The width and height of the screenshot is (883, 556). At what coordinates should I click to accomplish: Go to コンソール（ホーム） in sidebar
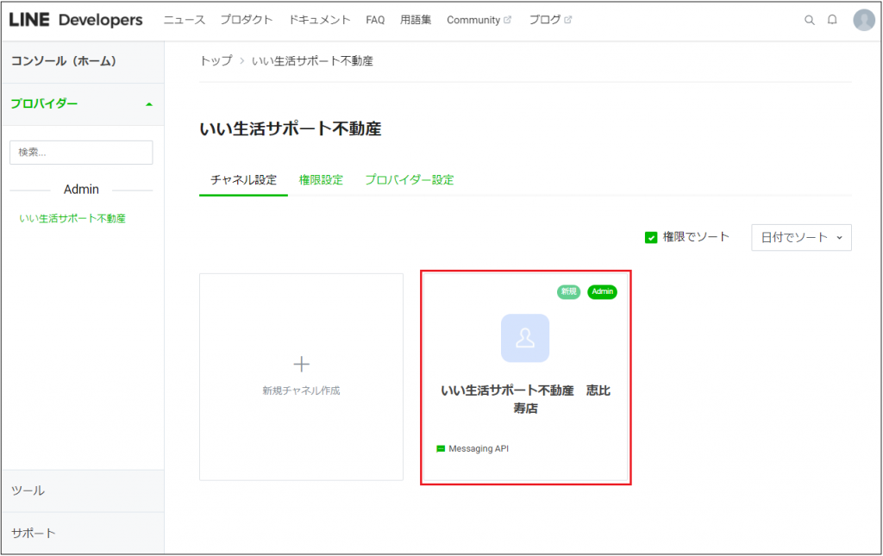click(82, 61)
